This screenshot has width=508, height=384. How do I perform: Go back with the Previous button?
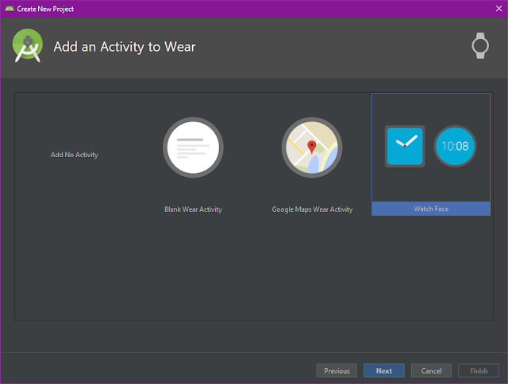[337, 371]
